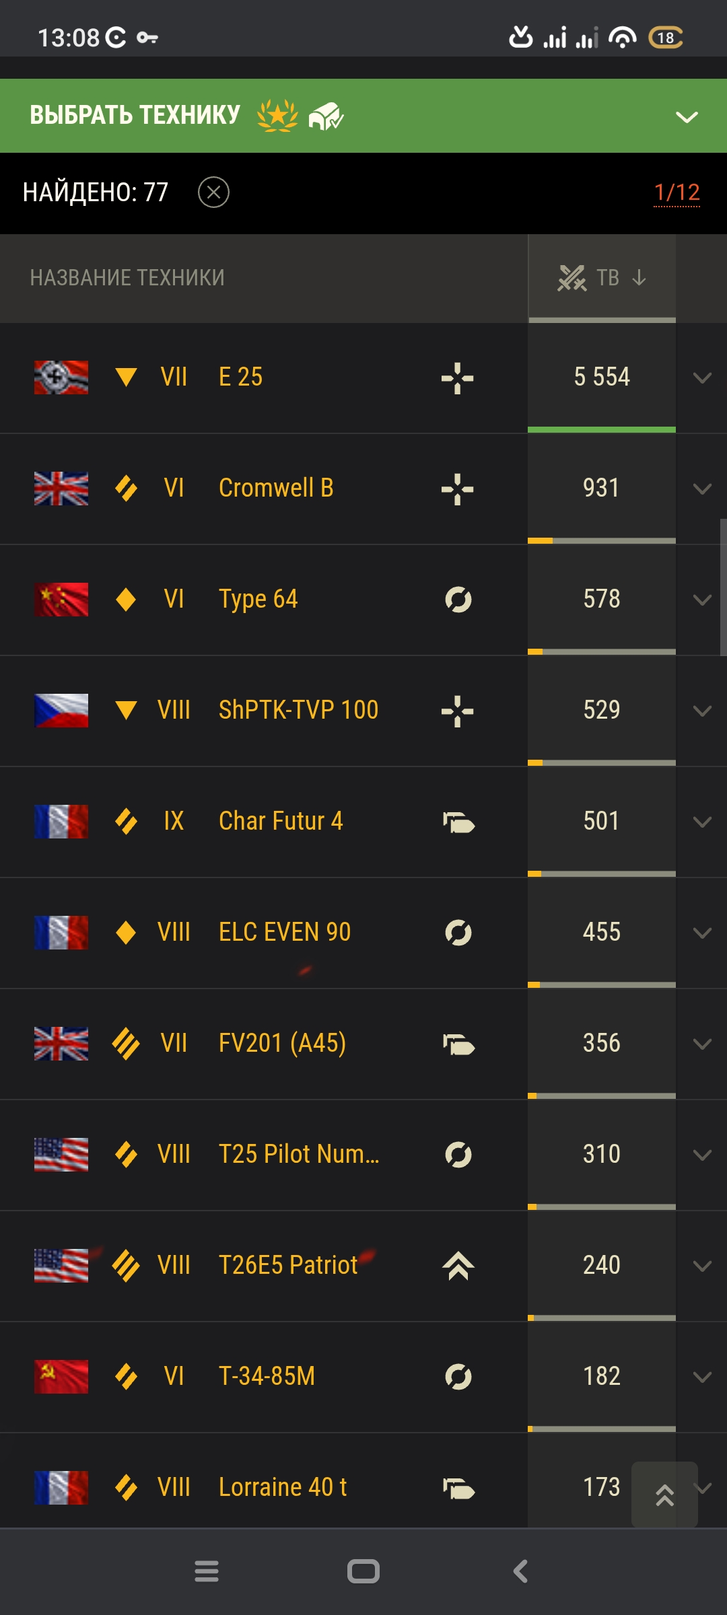The height and width of the screenshot is (1615, 727).
Task: Click the E 25 green battles progress bar
Action: [602, 429]
